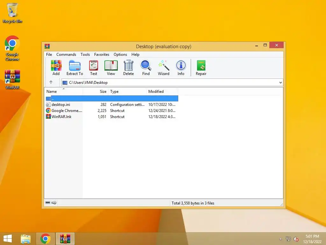Sort by the Type column header
Screen dimensions: 326x245
tap(127, 92)
